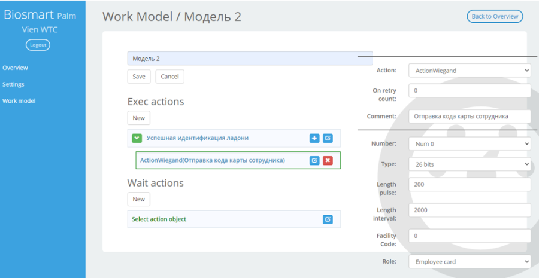Image resolution: width=539 pixels, height=278 pixels.
Task: Open Settings in the sidebar
Action: tap(13, 84)
